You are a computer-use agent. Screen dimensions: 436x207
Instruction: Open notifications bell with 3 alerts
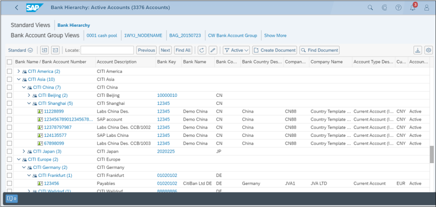coord(413,8)
